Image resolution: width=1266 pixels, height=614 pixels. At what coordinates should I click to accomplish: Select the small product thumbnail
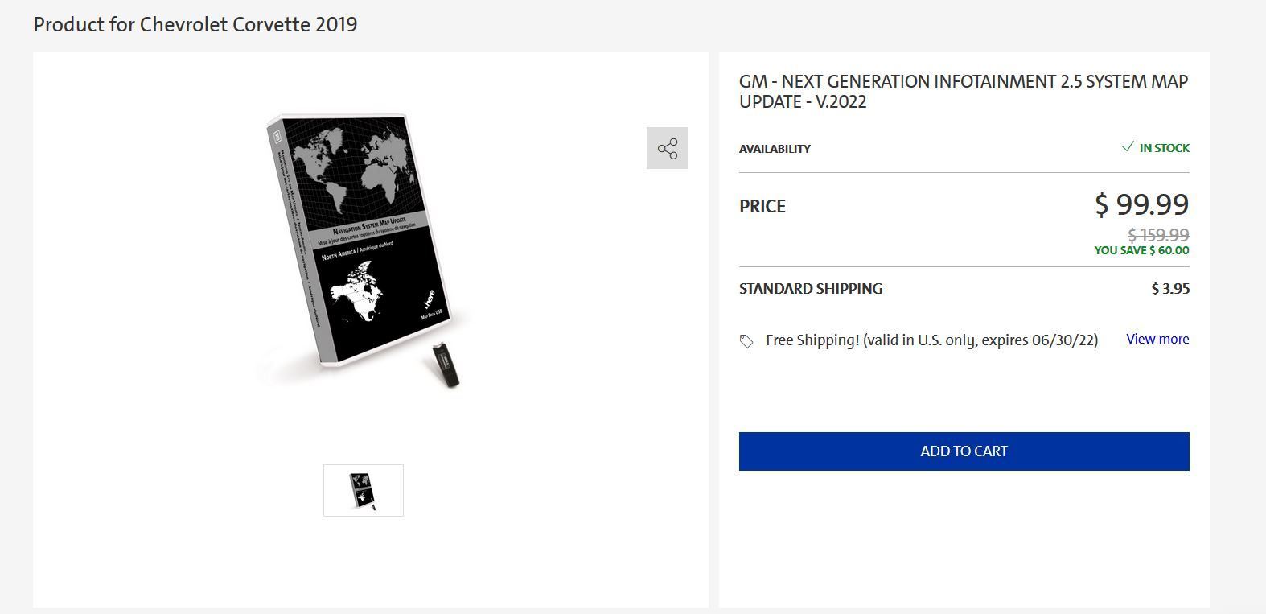tap(364, 490)
